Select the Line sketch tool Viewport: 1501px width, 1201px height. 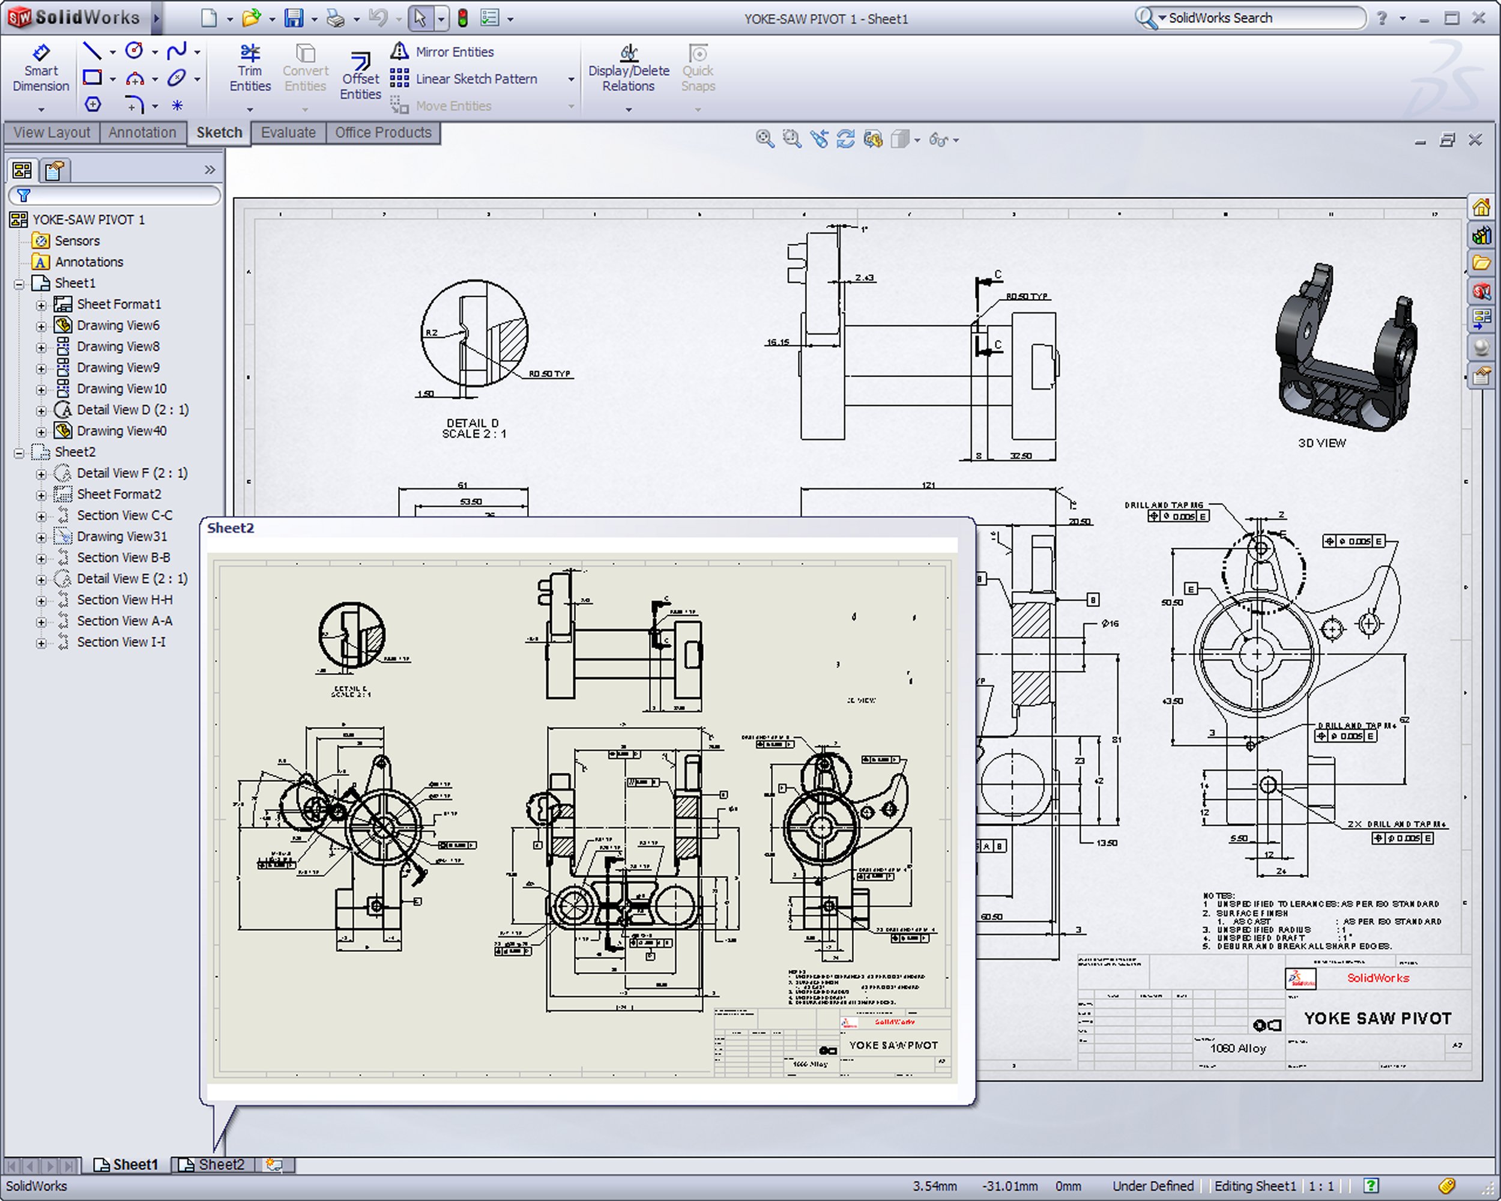92,51
